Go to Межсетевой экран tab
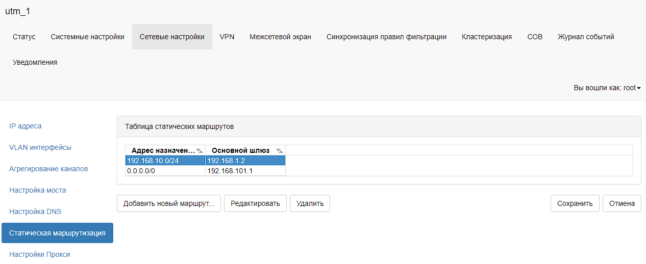 280,37
